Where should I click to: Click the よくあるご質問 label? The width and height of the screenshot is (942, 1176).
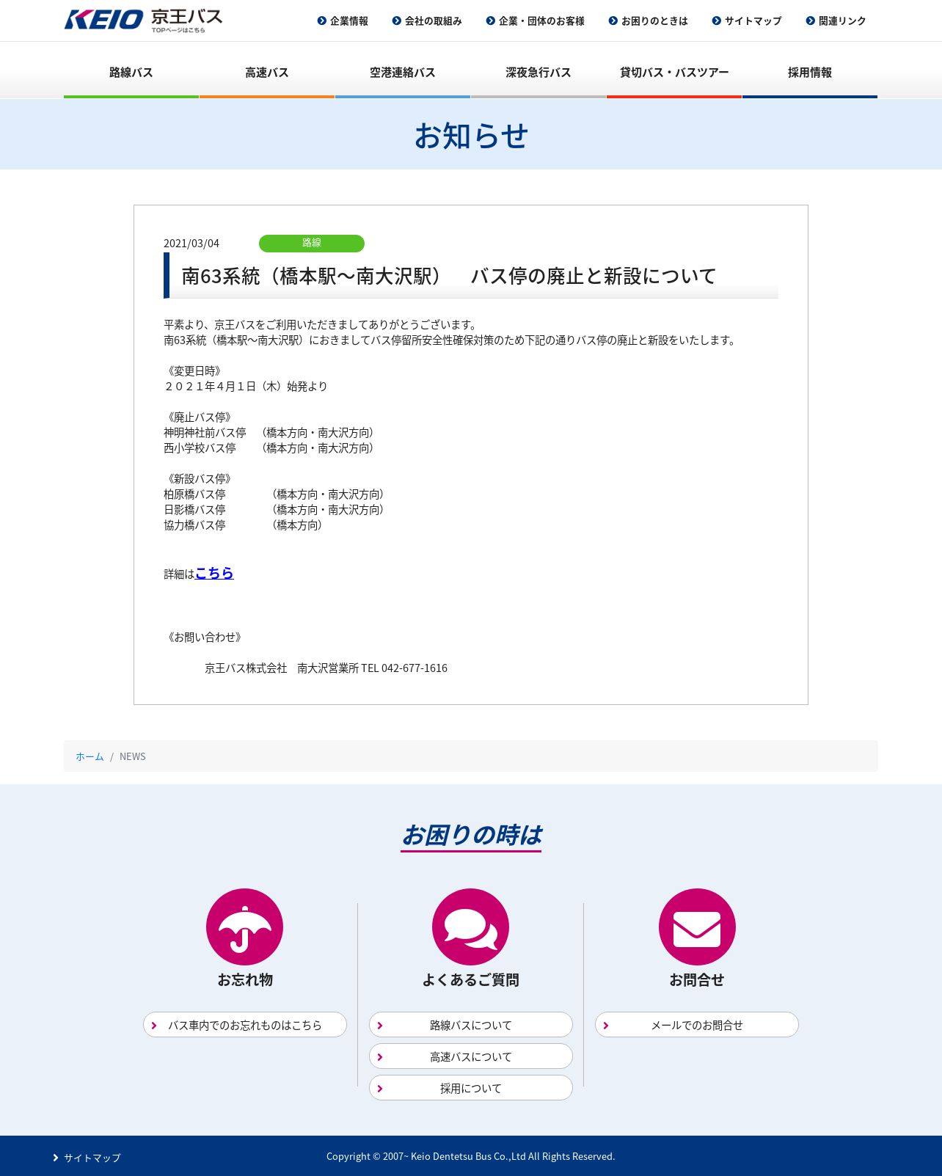coord(471,980)
